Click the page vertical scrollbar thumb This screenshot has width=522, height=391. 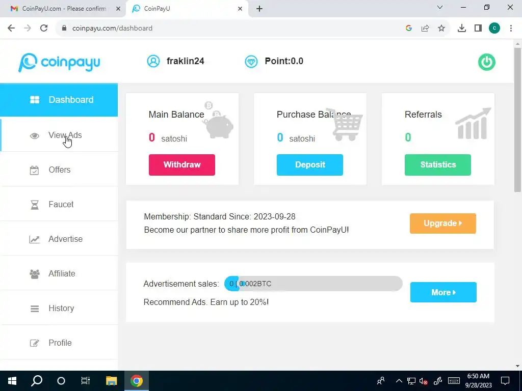click(517, 120)
